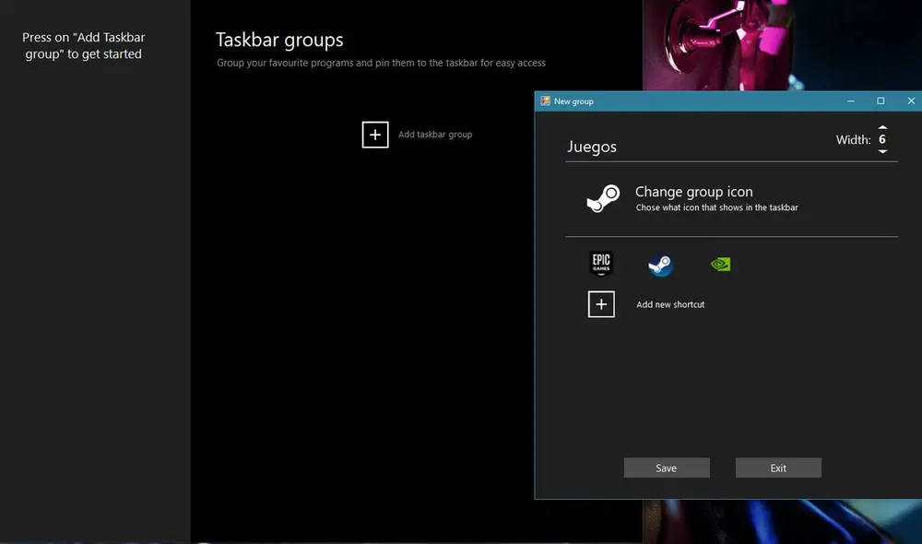This screenshot has height=544, width=922.
Task: Click the New group title bar app icon
Action: (545, 101)
